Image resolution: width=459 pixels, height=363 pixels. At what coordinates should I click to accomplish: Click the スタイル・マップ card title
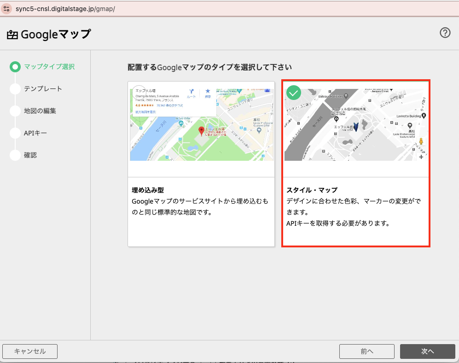coord(312,190)
